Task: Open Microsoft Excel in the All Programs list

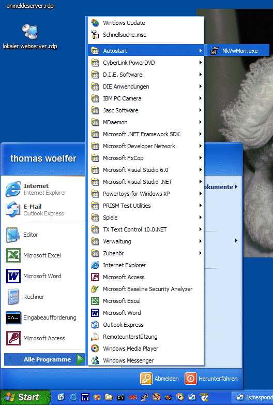Action: click(x=146, y=301)
